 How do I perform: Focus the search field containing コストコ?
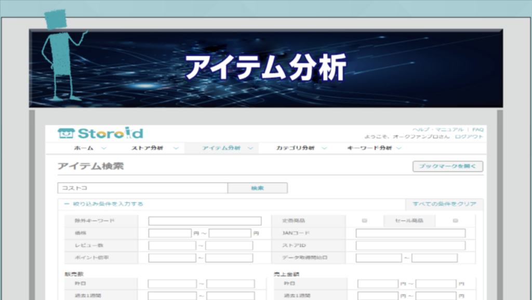(142, 188)
